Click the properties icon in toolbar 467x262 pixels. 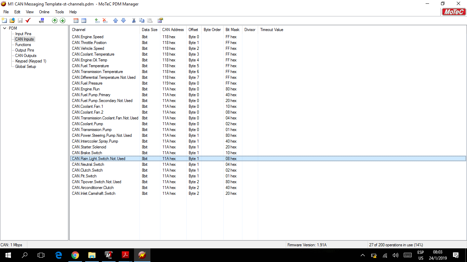[160, 20]
